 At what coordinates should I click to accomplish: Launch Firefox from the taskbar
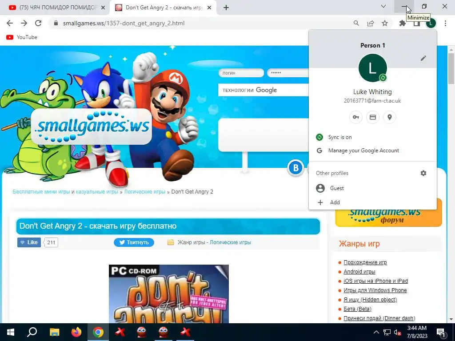coord(76,332)
